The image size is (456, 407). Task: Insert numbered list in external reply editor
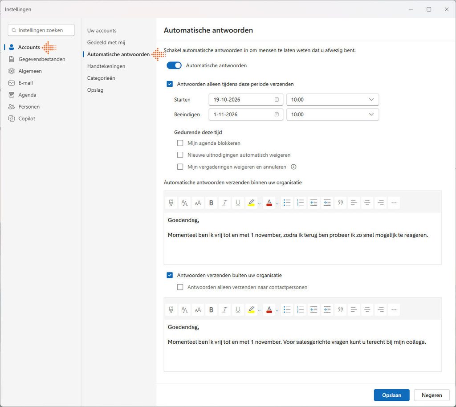pos(301,309)
